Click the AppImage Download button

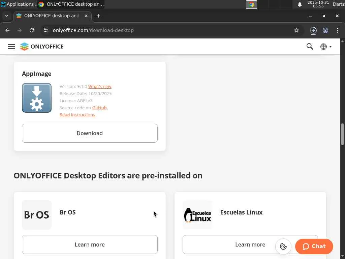pyautogui.click(x=90, y=133)
